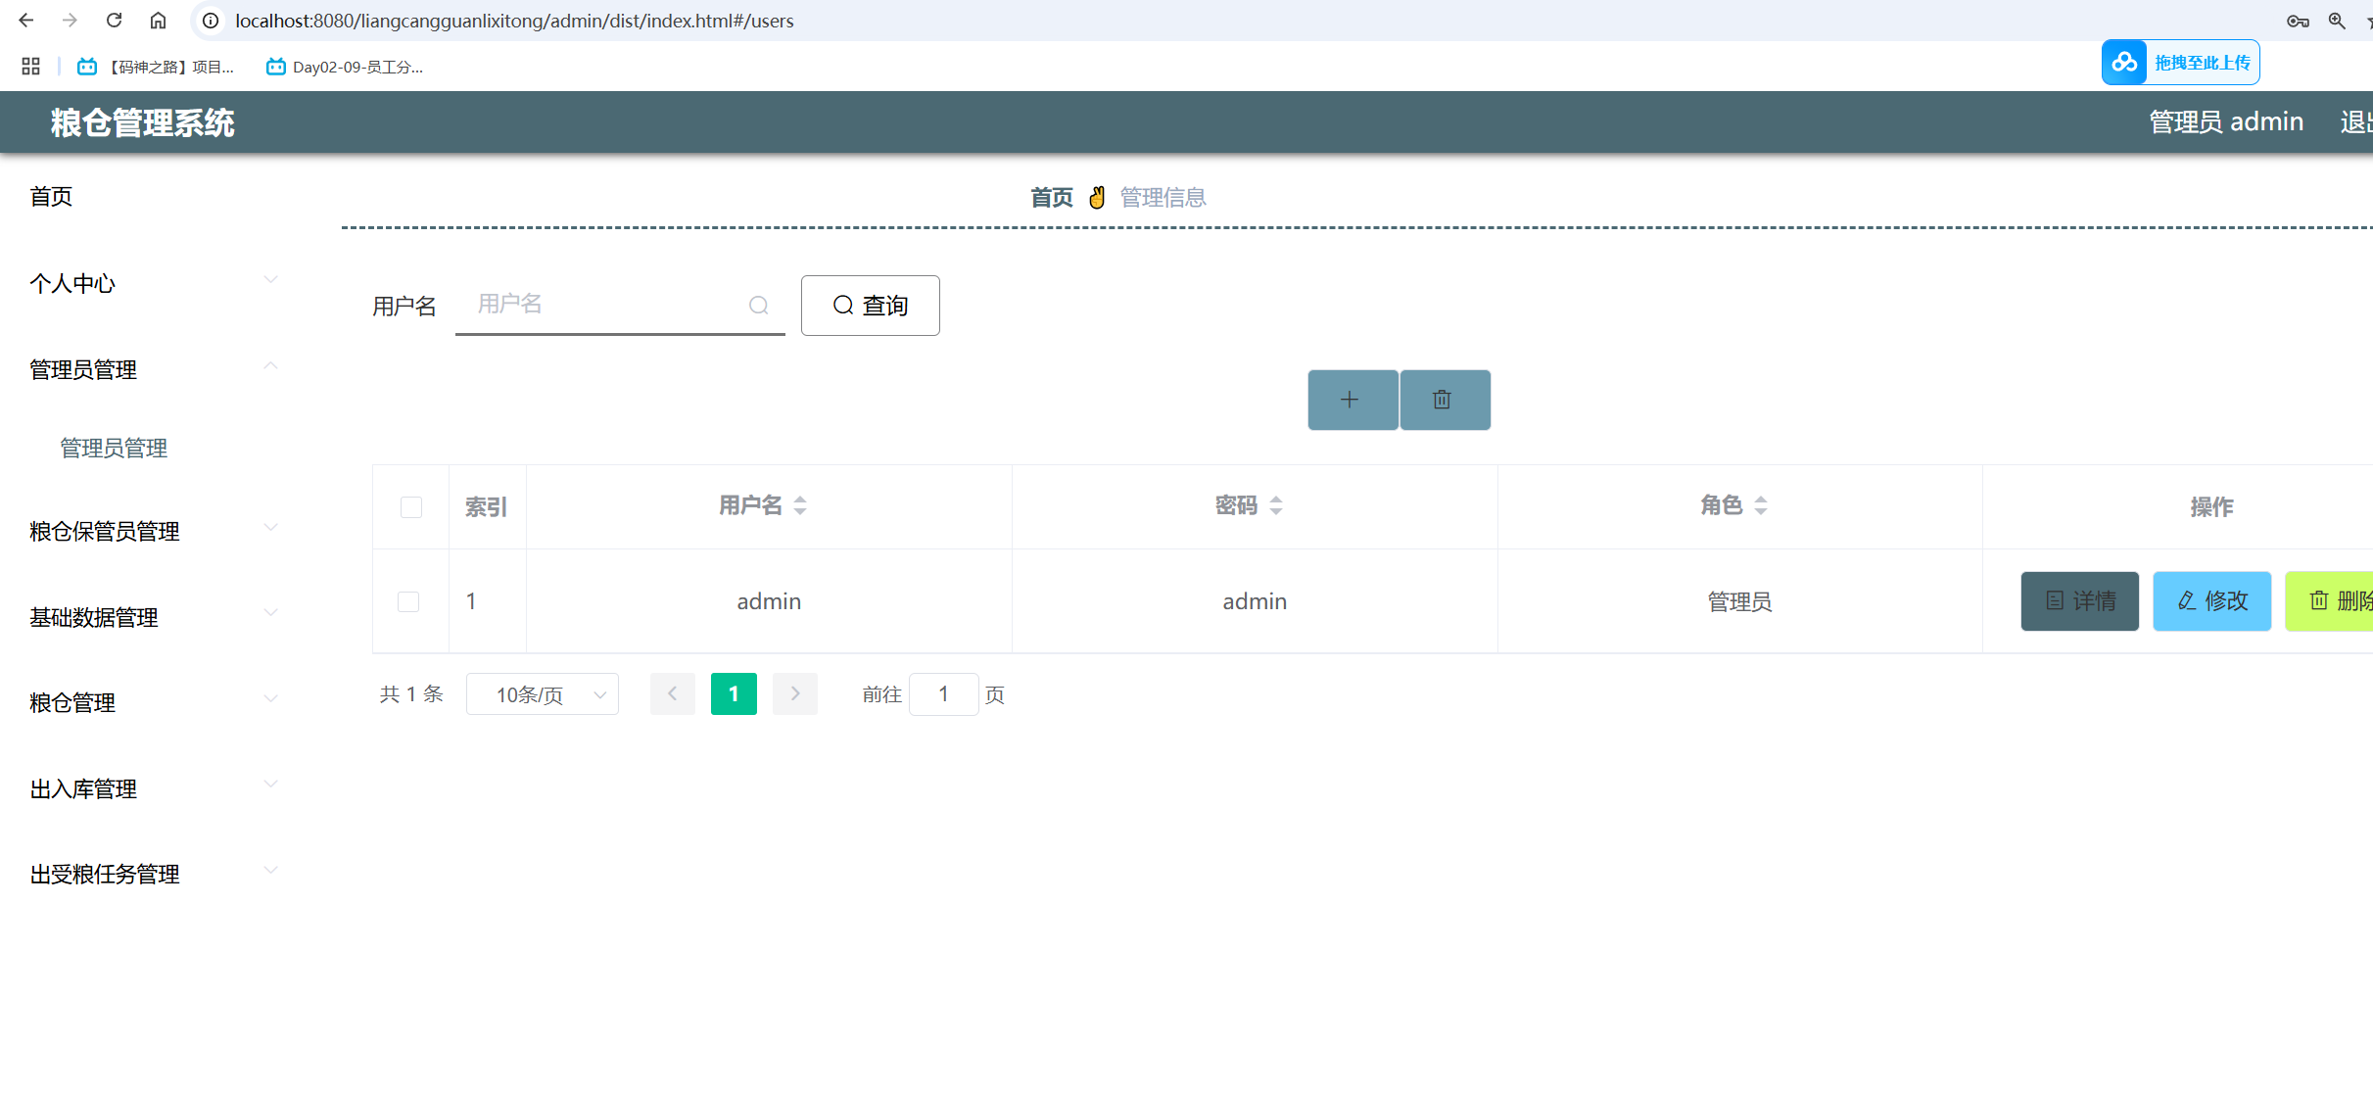Viewport: 2373px width, 1095px height.
Task: Toggle the select-all header checkbox
Action: coord(411,507)
